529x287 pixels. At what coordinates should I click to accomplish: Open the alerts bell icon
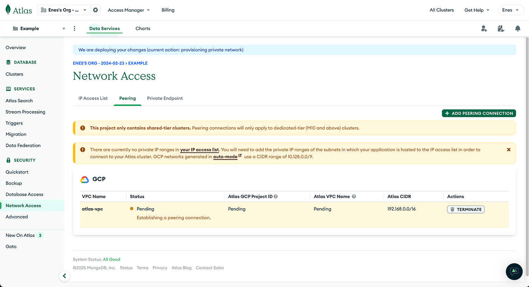pos(518,29)
